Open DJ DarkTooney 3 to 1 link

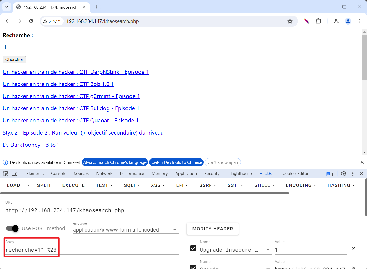(31, 145)
